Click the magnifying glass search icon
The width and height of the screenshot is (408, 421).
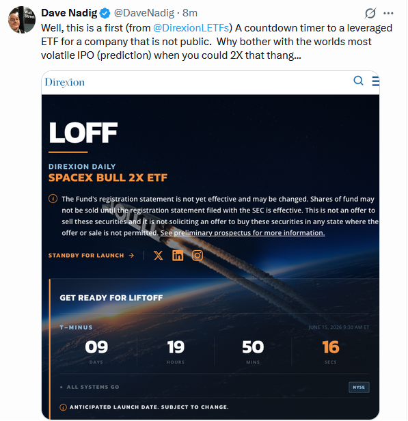358,81
